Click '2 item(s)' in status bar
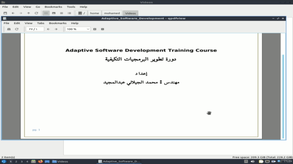This screenshot has height=164, width=293. [x=8, y=157]
